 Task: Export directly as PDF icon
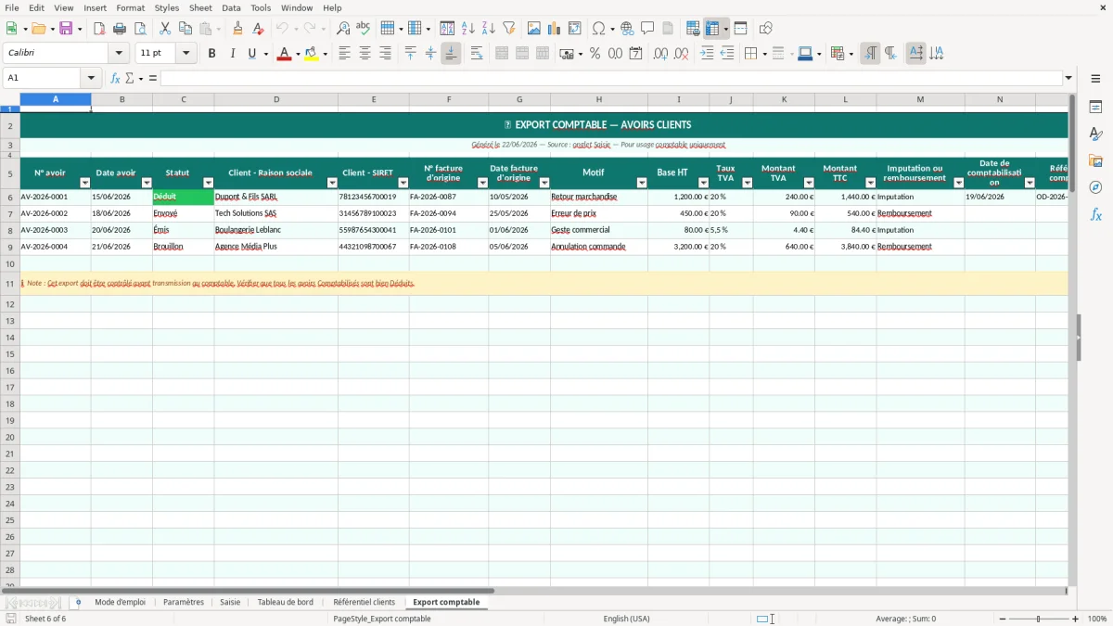click(99, 29)
